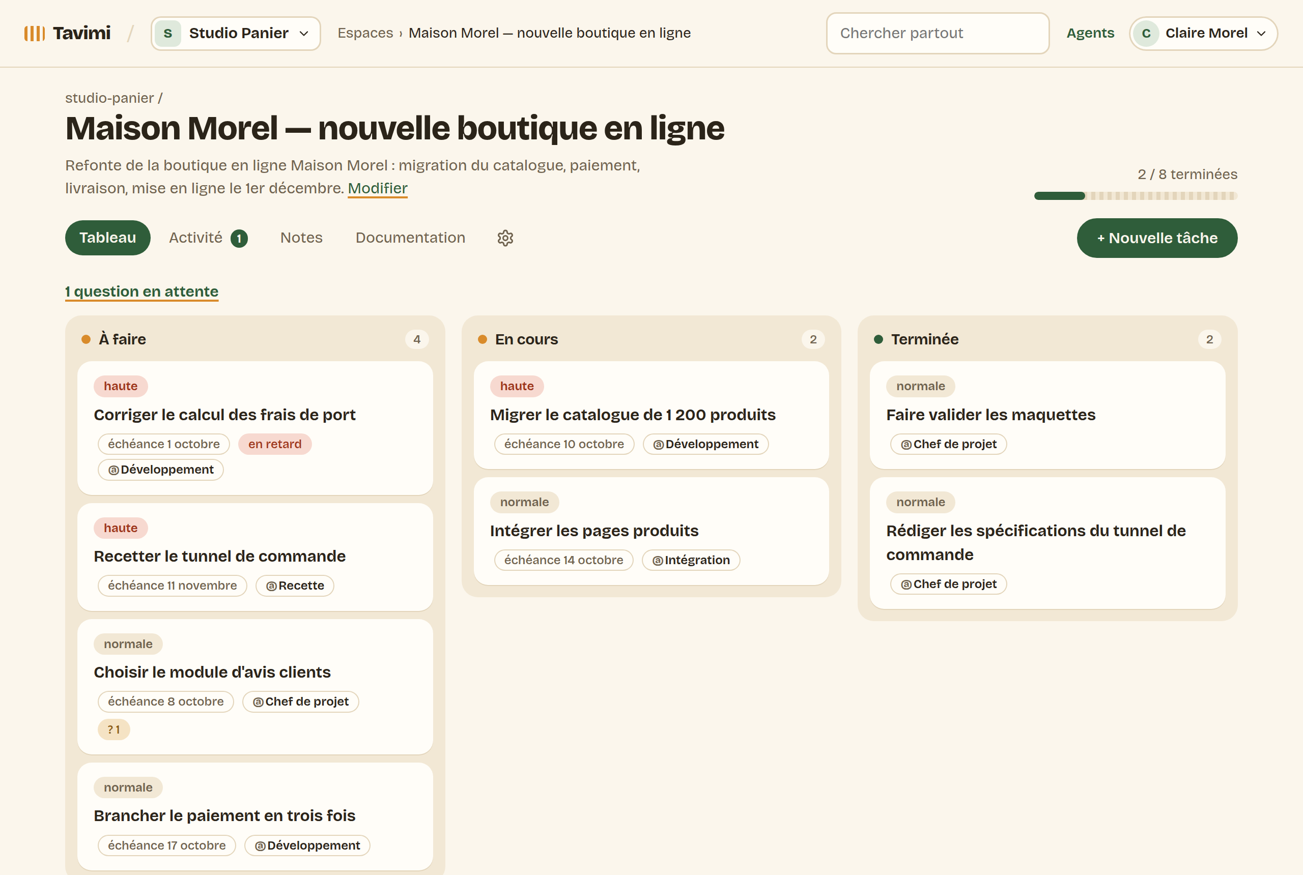Click the 2 / 8 terminées progress bar
1303x875 pixels.
click(x=1136, y=196)
